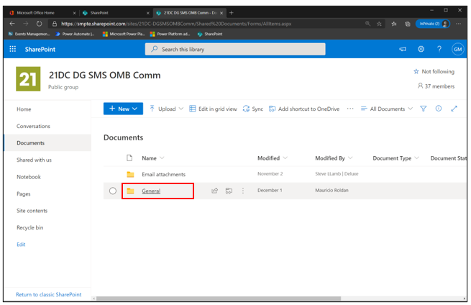This screenshot has height=305, width=471.
Task: Open more actions ellipsis for General folder
Action: tap(243, 191)
